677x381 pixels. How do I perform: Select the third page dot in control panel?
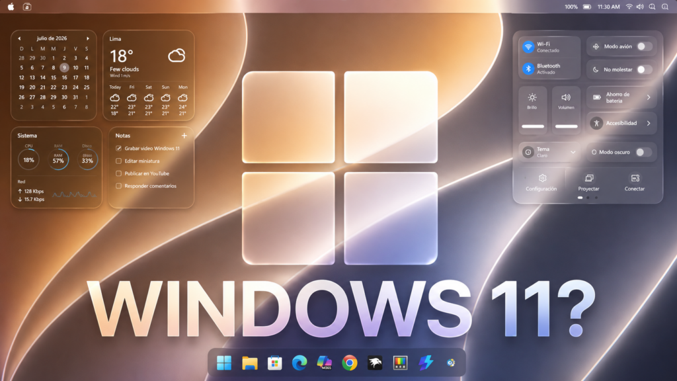click(596, 197)
